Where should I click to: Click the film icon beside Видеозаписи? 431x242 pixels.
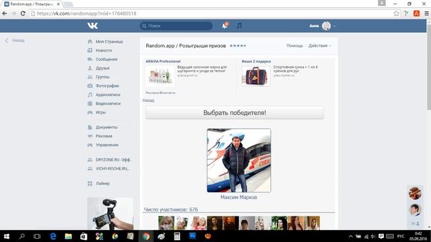tap(90, 104)
